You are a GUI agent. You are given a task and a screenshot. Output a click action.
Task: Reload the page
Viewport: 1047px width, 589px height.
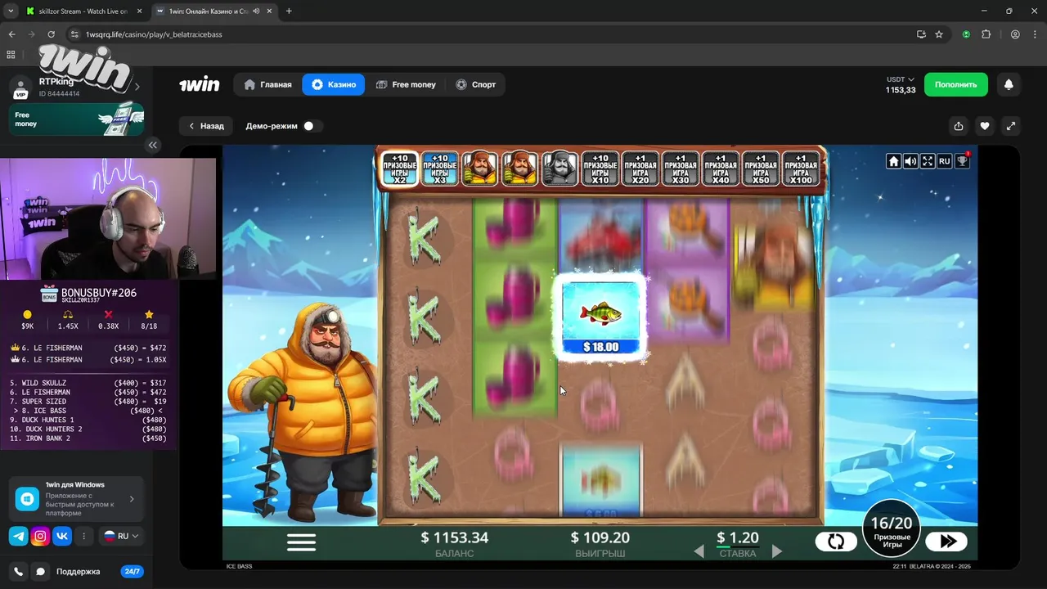click(51, 34)
